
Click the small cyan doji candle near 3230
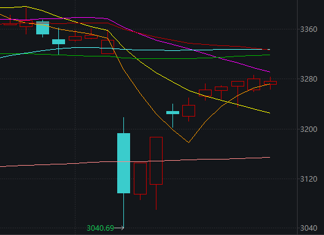pos(173,113)
